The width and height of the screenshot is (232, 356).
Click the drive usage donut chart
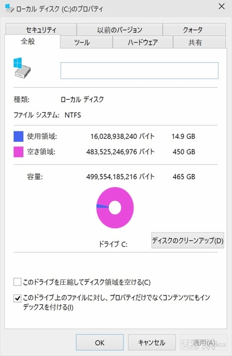coord(115,208)
